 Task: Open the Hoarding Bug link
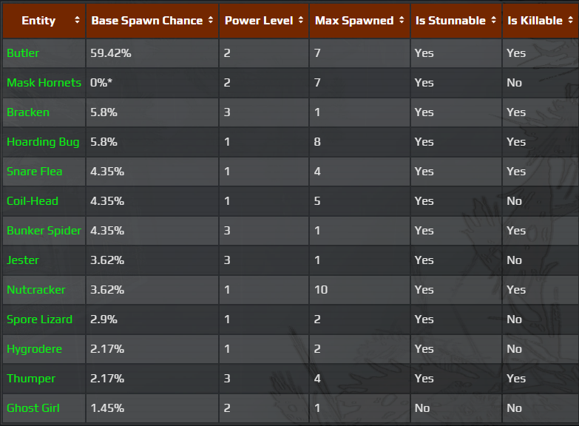coord(43,142)
